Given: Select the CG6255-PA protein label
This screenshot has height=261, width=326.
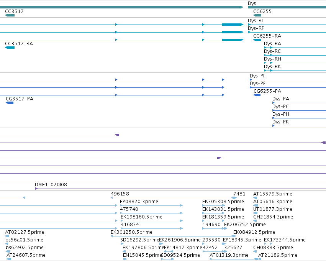Looking at the screenshot, I should (267, 91).
